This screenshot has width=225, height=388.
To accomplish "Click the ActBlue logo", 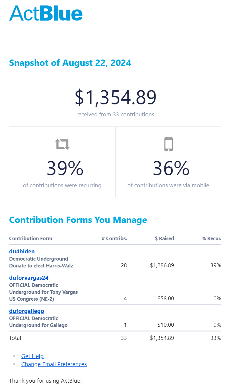I will click(x=46, y=13).
